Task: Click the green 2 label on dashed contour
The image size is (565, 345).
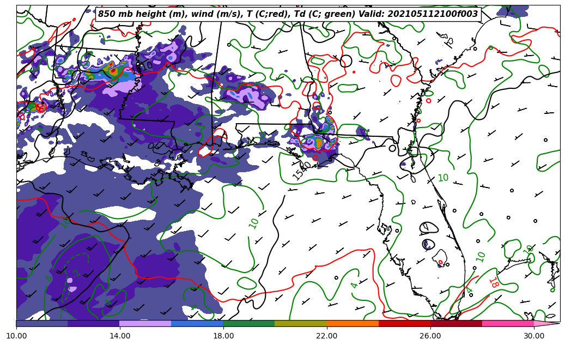Action: tap(76, 274)
